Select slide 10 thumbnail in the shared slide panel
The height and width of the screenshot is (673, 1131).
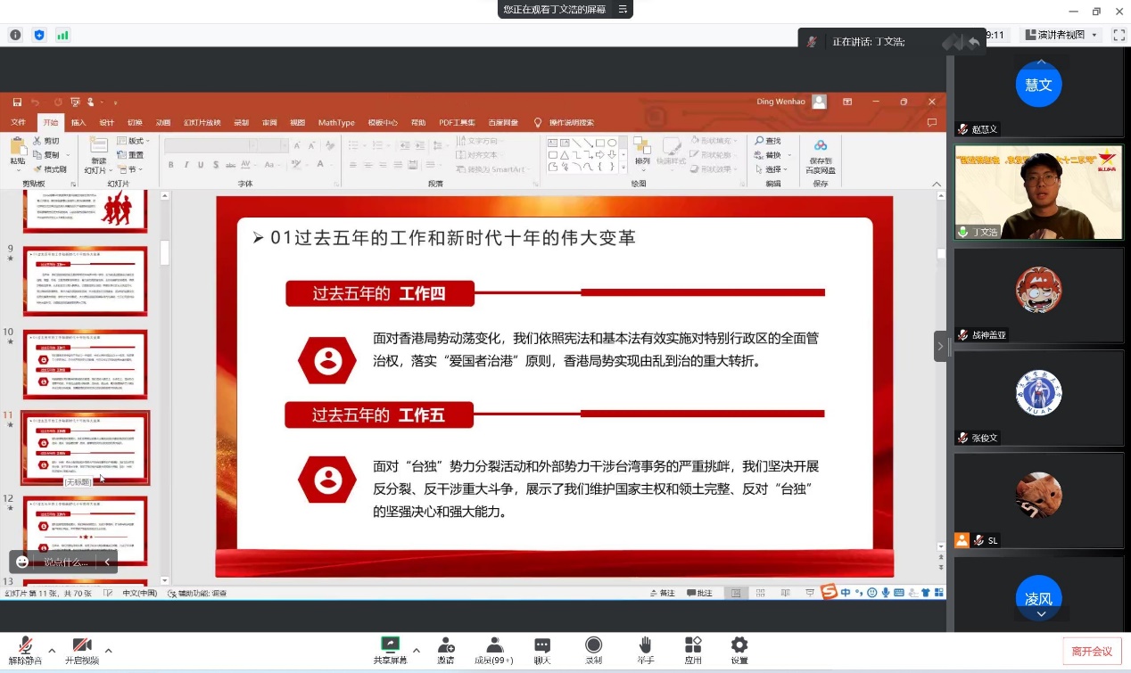(85, 364)
